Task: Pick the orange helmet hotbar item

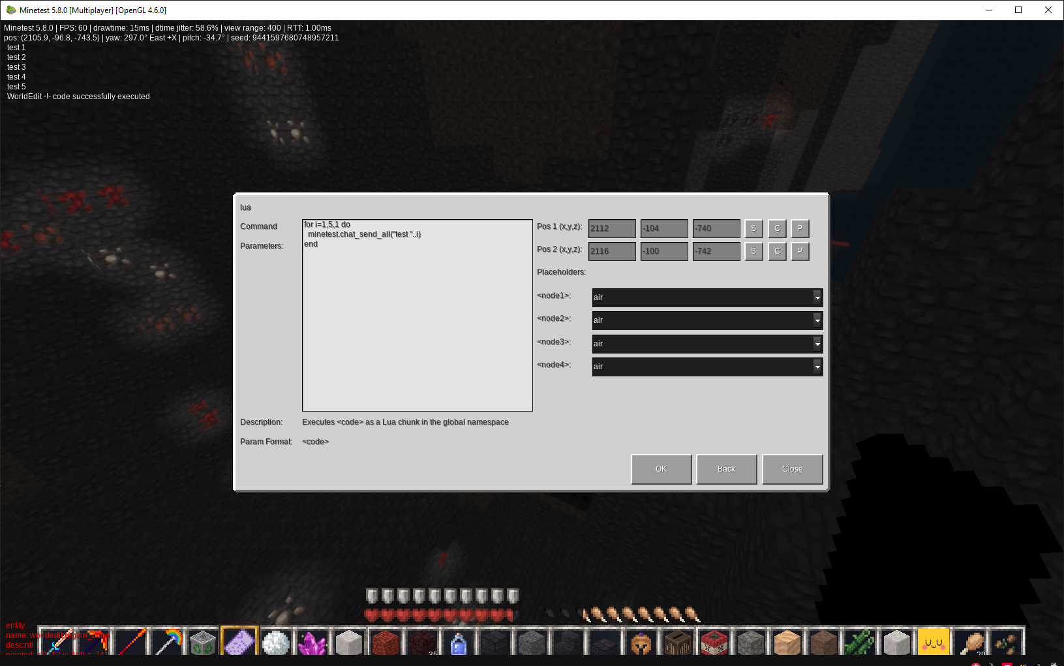Action: pos(641,642)
